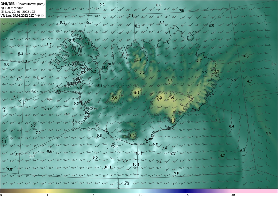
Task: Click the 'DMI/IGB : Úrkomumætti (mm)' title line
Action: tap(23, 3)
